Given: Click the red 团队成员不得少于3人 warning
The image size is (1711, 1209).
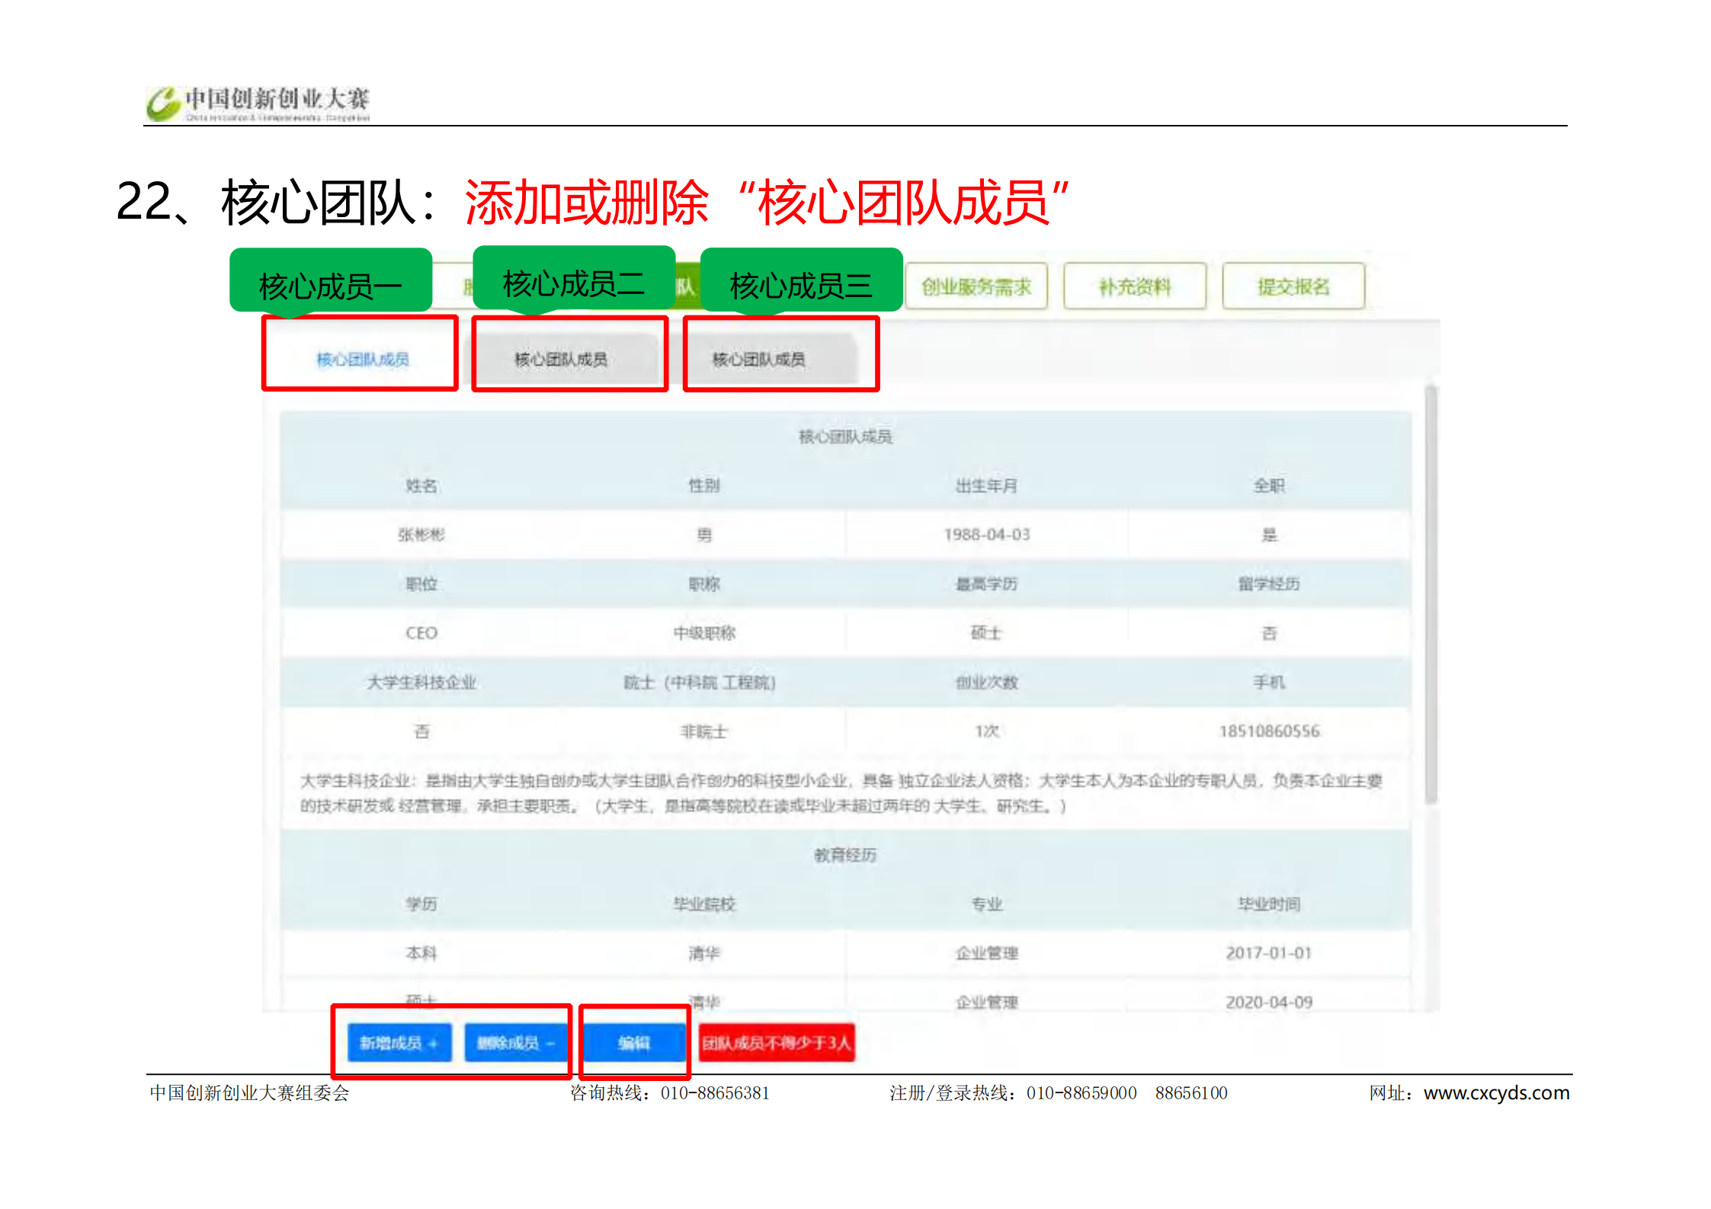Looking at the screenshot, I should pyautogui.click(x=776, y=1042).
